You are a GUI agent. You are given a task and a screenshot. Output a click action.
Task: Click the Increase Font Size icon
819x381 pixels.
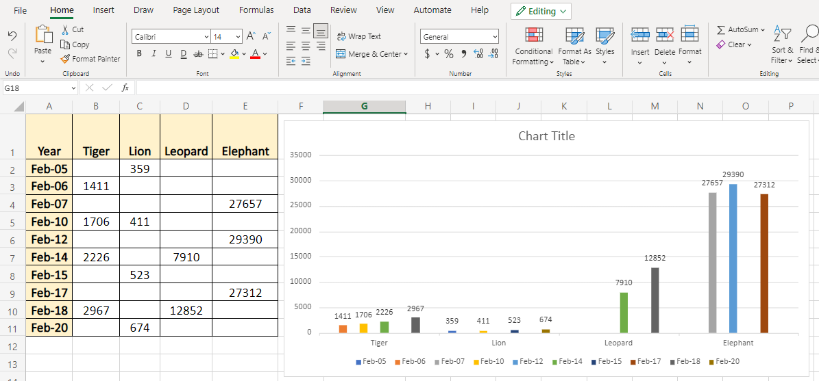pyautogui.click(x=251, y=36)
